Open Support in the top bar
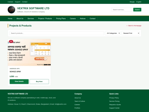 (x=17, y=2)
